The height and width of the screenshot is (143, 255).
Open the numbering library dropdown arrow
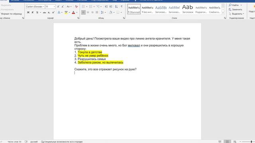pyautogui.click(x=94, y=7)
